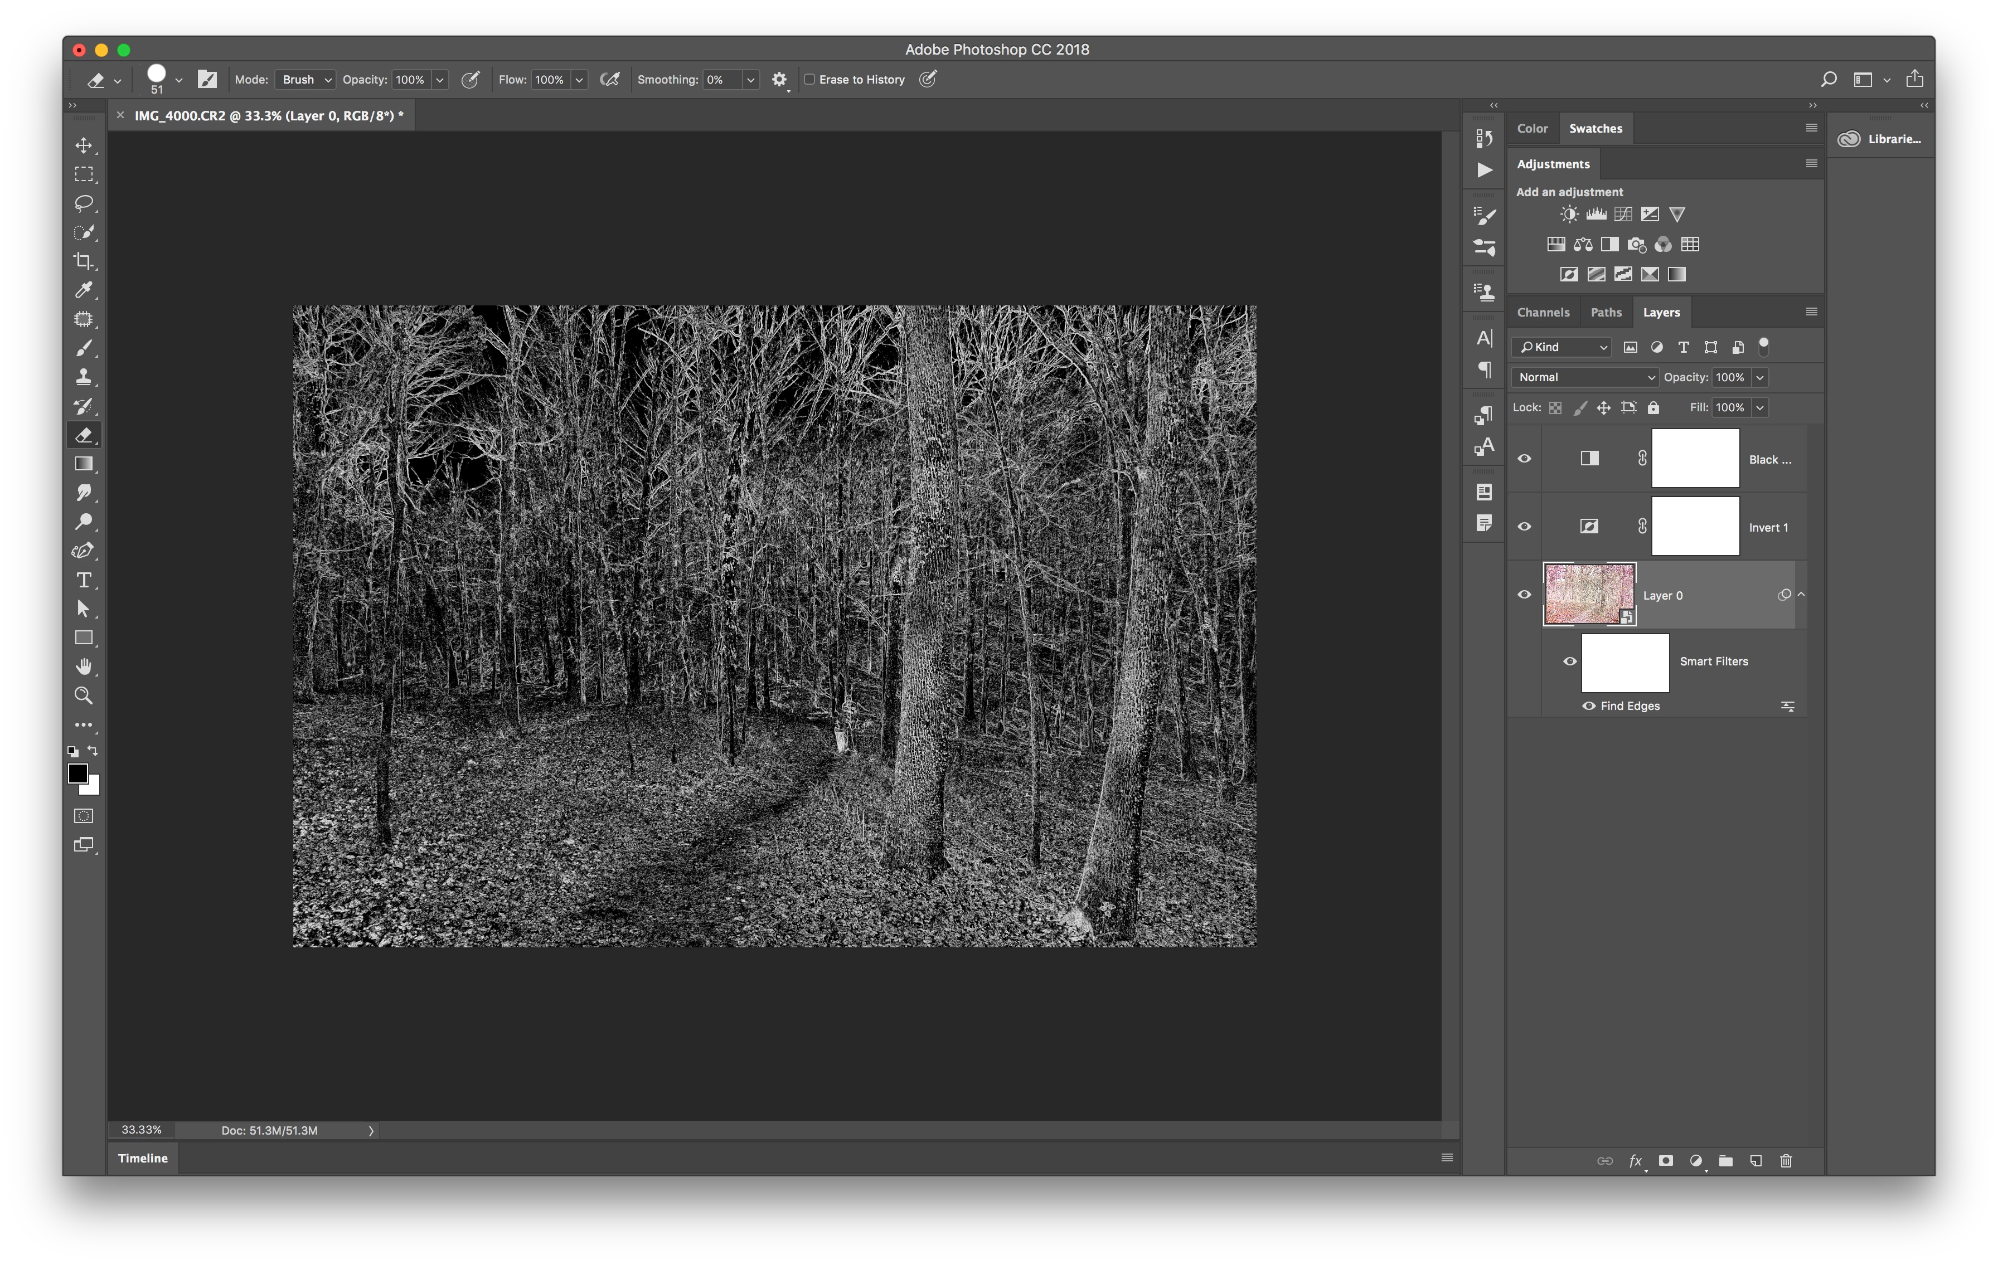This screenshot has height=1265, width=1998.
Task: Open the Kind filter dropdown
Action: click(1563, 348)
